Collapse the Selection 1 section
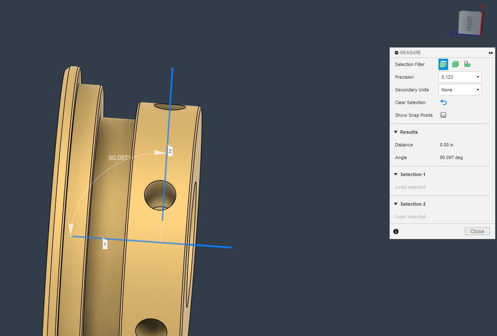Screen dimensions: 497x336 point(395,174)
